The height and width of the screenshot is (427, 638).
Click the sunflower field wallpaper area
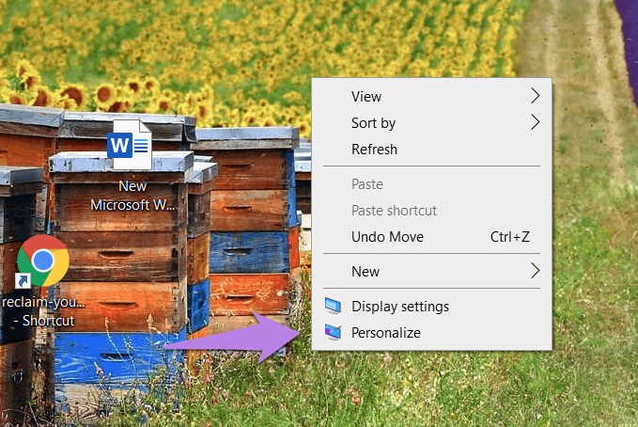(188, 47)
